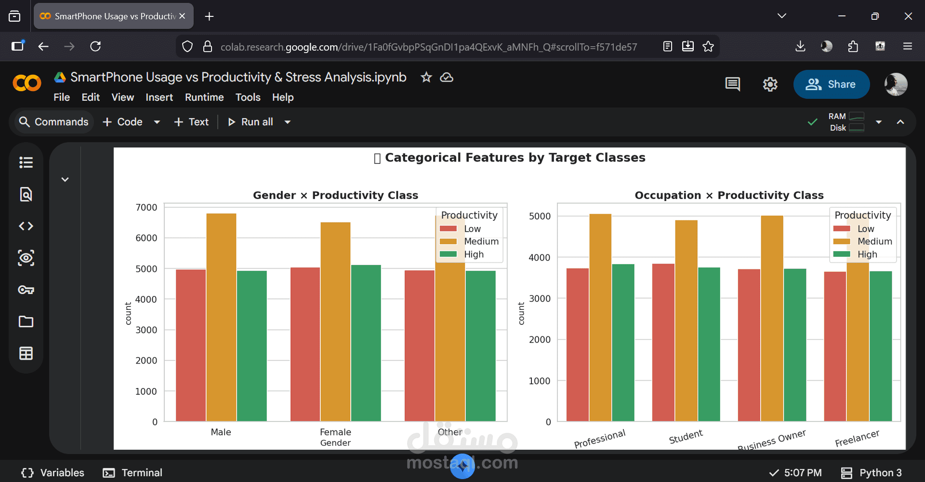This screenshot has height=482, width=925.
Task: Open the Files folder panel
Action: [26, 321]
